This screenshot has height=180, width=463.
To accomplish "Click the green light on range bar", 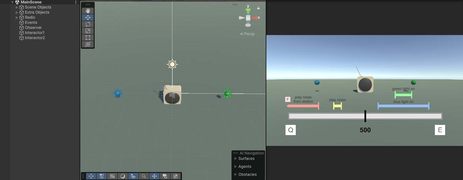I will (x=403, y=95).
